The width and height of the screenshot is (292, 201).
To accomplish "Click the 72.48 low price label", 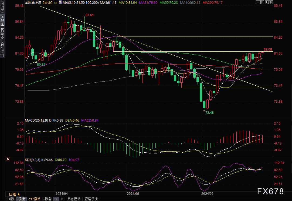I will pyautogui.click(x=209, y=112).
